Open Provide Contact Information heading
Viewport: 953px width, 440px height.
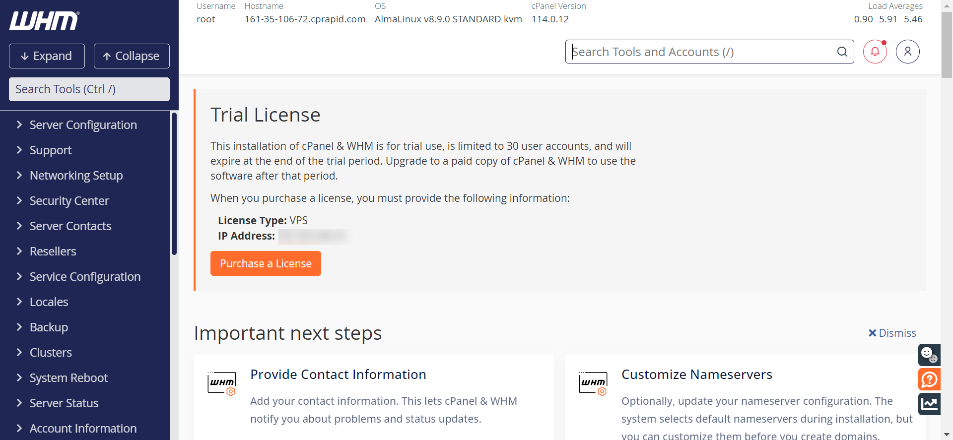coord(338,375)
